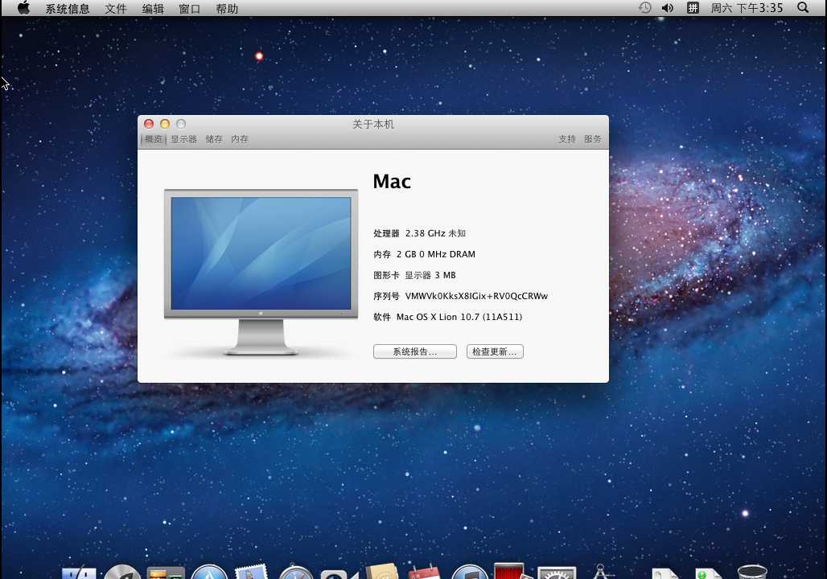Click the 内存 2 GB 0 MHz DRAM line

[x=424, y=254]
